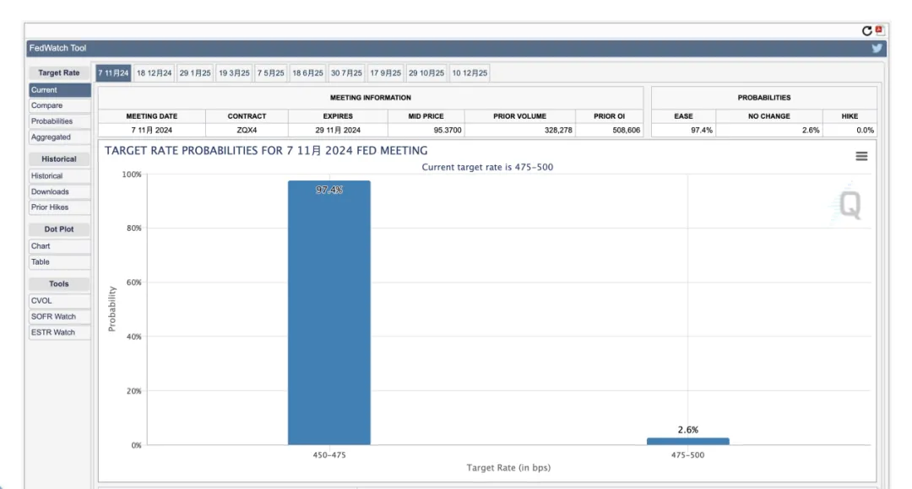Open the Dot Plot Table
The height and width of the screenshot is (489, 912).
(x=60, y=262)
